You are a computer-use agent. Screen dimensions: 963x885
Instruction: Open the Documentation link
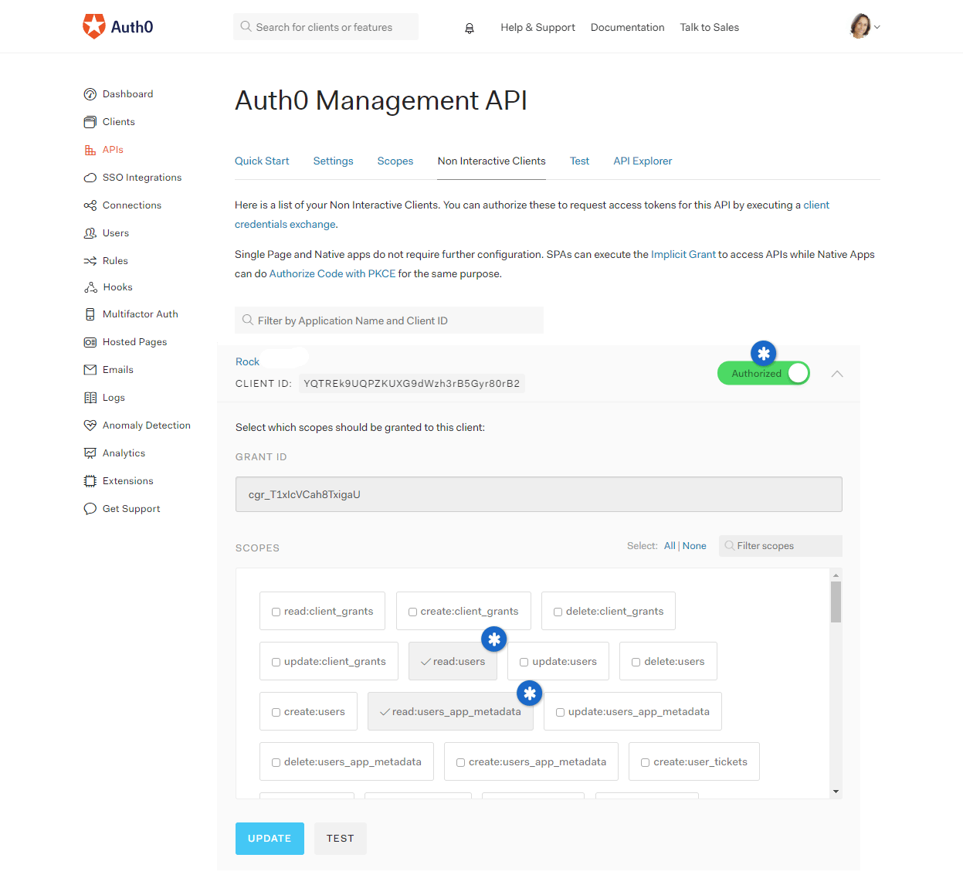tap(627, 27)
